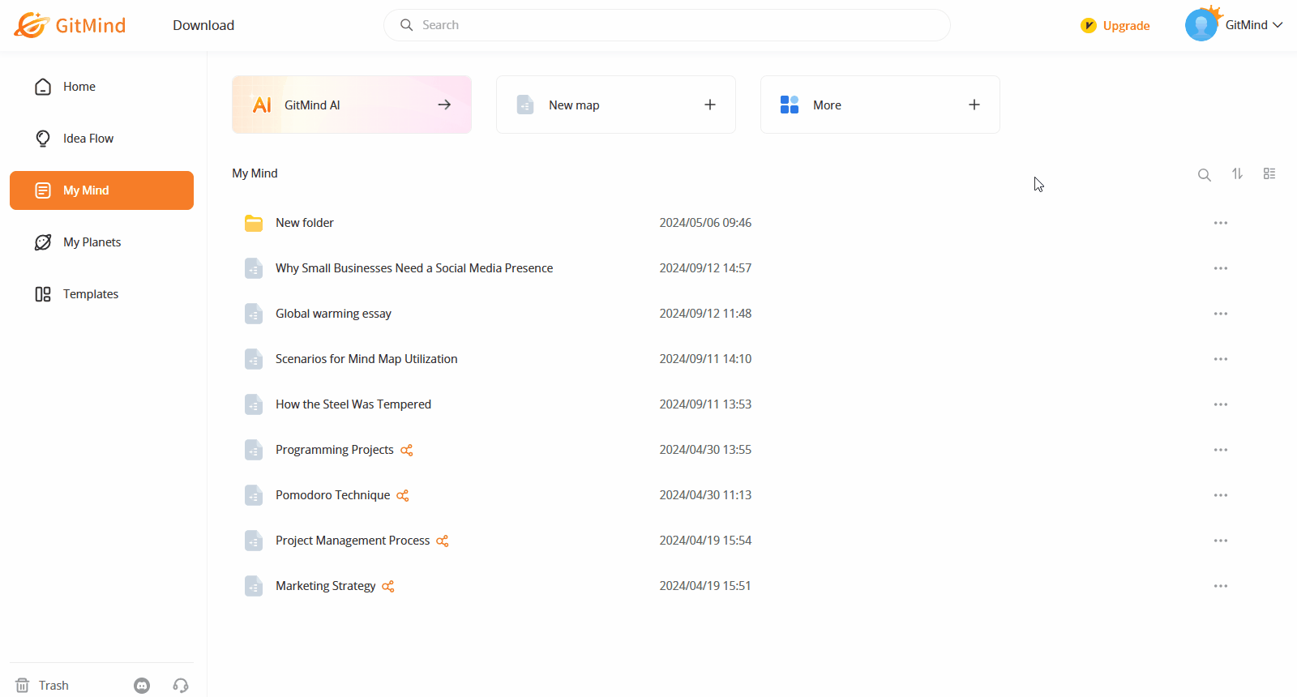Open options menu for Global warming essay

1220,314
